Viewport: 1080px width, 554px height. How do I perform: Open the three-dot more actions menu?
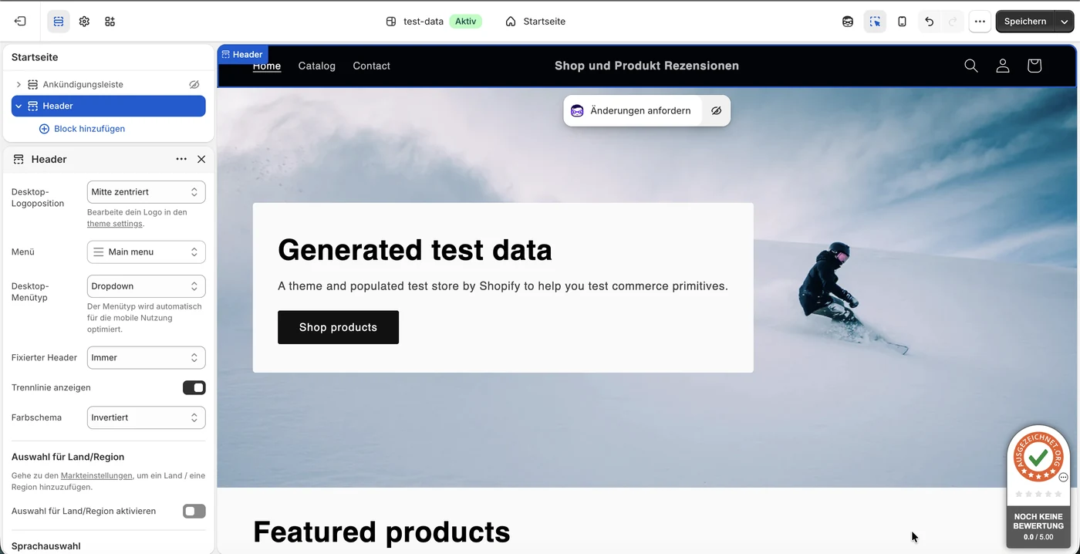pyautogui.click(x=980, y=22)
